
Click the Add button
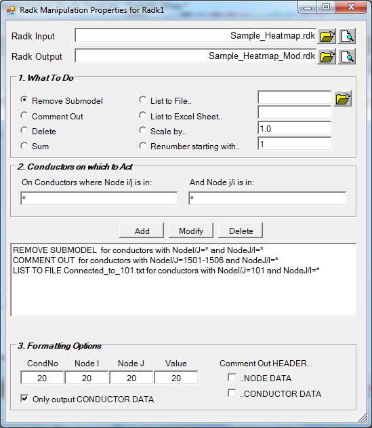(142, 231)
